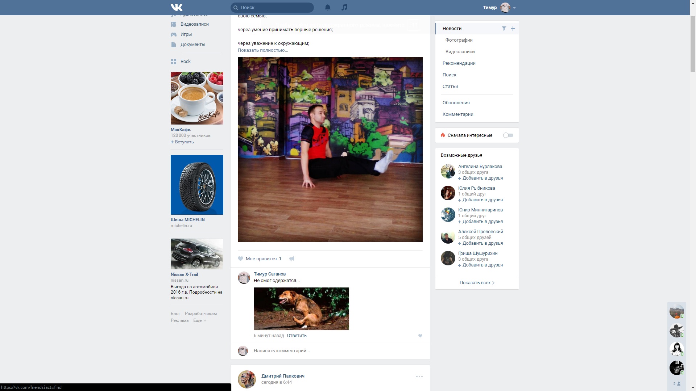Open Rock in left menu
The width and height of the screenshot is (696, 391).
[x=186, y=62]
